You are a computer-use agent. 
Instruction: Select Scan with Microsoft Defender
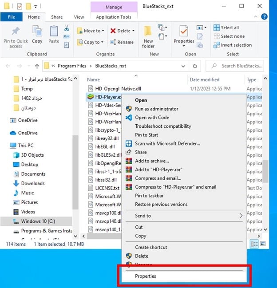tap(184, 144)
